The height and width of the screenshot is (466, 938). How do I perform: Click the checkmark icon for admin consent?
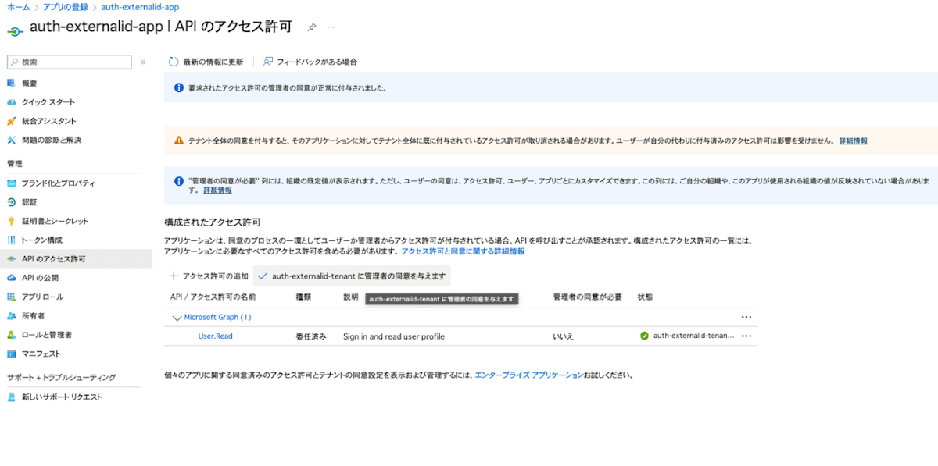pos(263,276)
